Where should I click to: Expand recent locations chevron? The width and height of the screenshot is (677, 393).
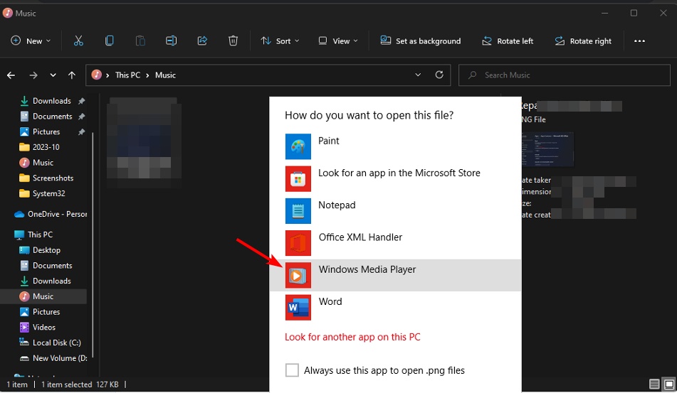[53, 75]
